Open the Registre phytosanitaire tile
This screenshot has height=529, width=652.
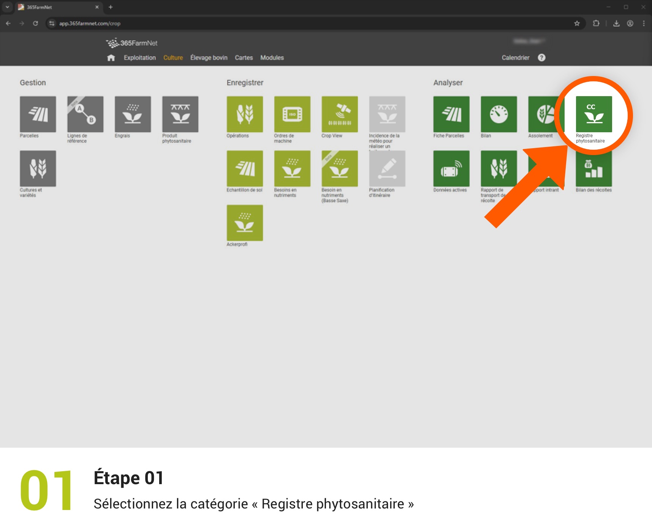(593, 114)
